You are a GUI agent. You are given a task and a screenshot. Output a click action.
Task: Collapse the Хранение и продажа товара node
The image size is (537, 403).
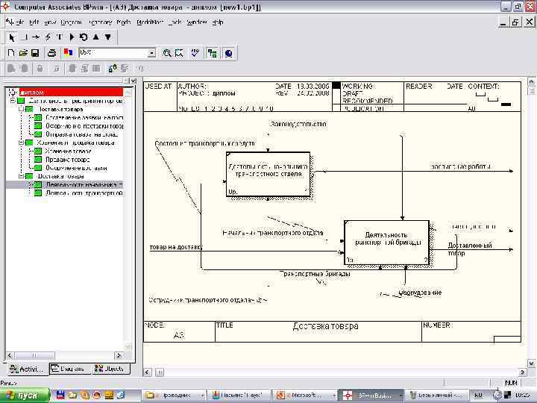22,143
